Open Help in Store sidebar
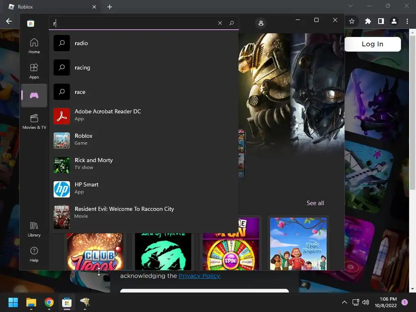416x312 pixels. coord(34,254)
